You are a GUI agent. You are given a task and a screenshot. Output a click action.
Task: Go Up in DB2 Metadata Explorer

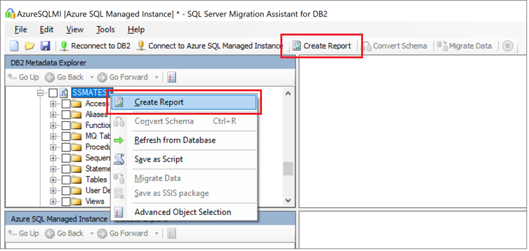(x=24, y=77)
